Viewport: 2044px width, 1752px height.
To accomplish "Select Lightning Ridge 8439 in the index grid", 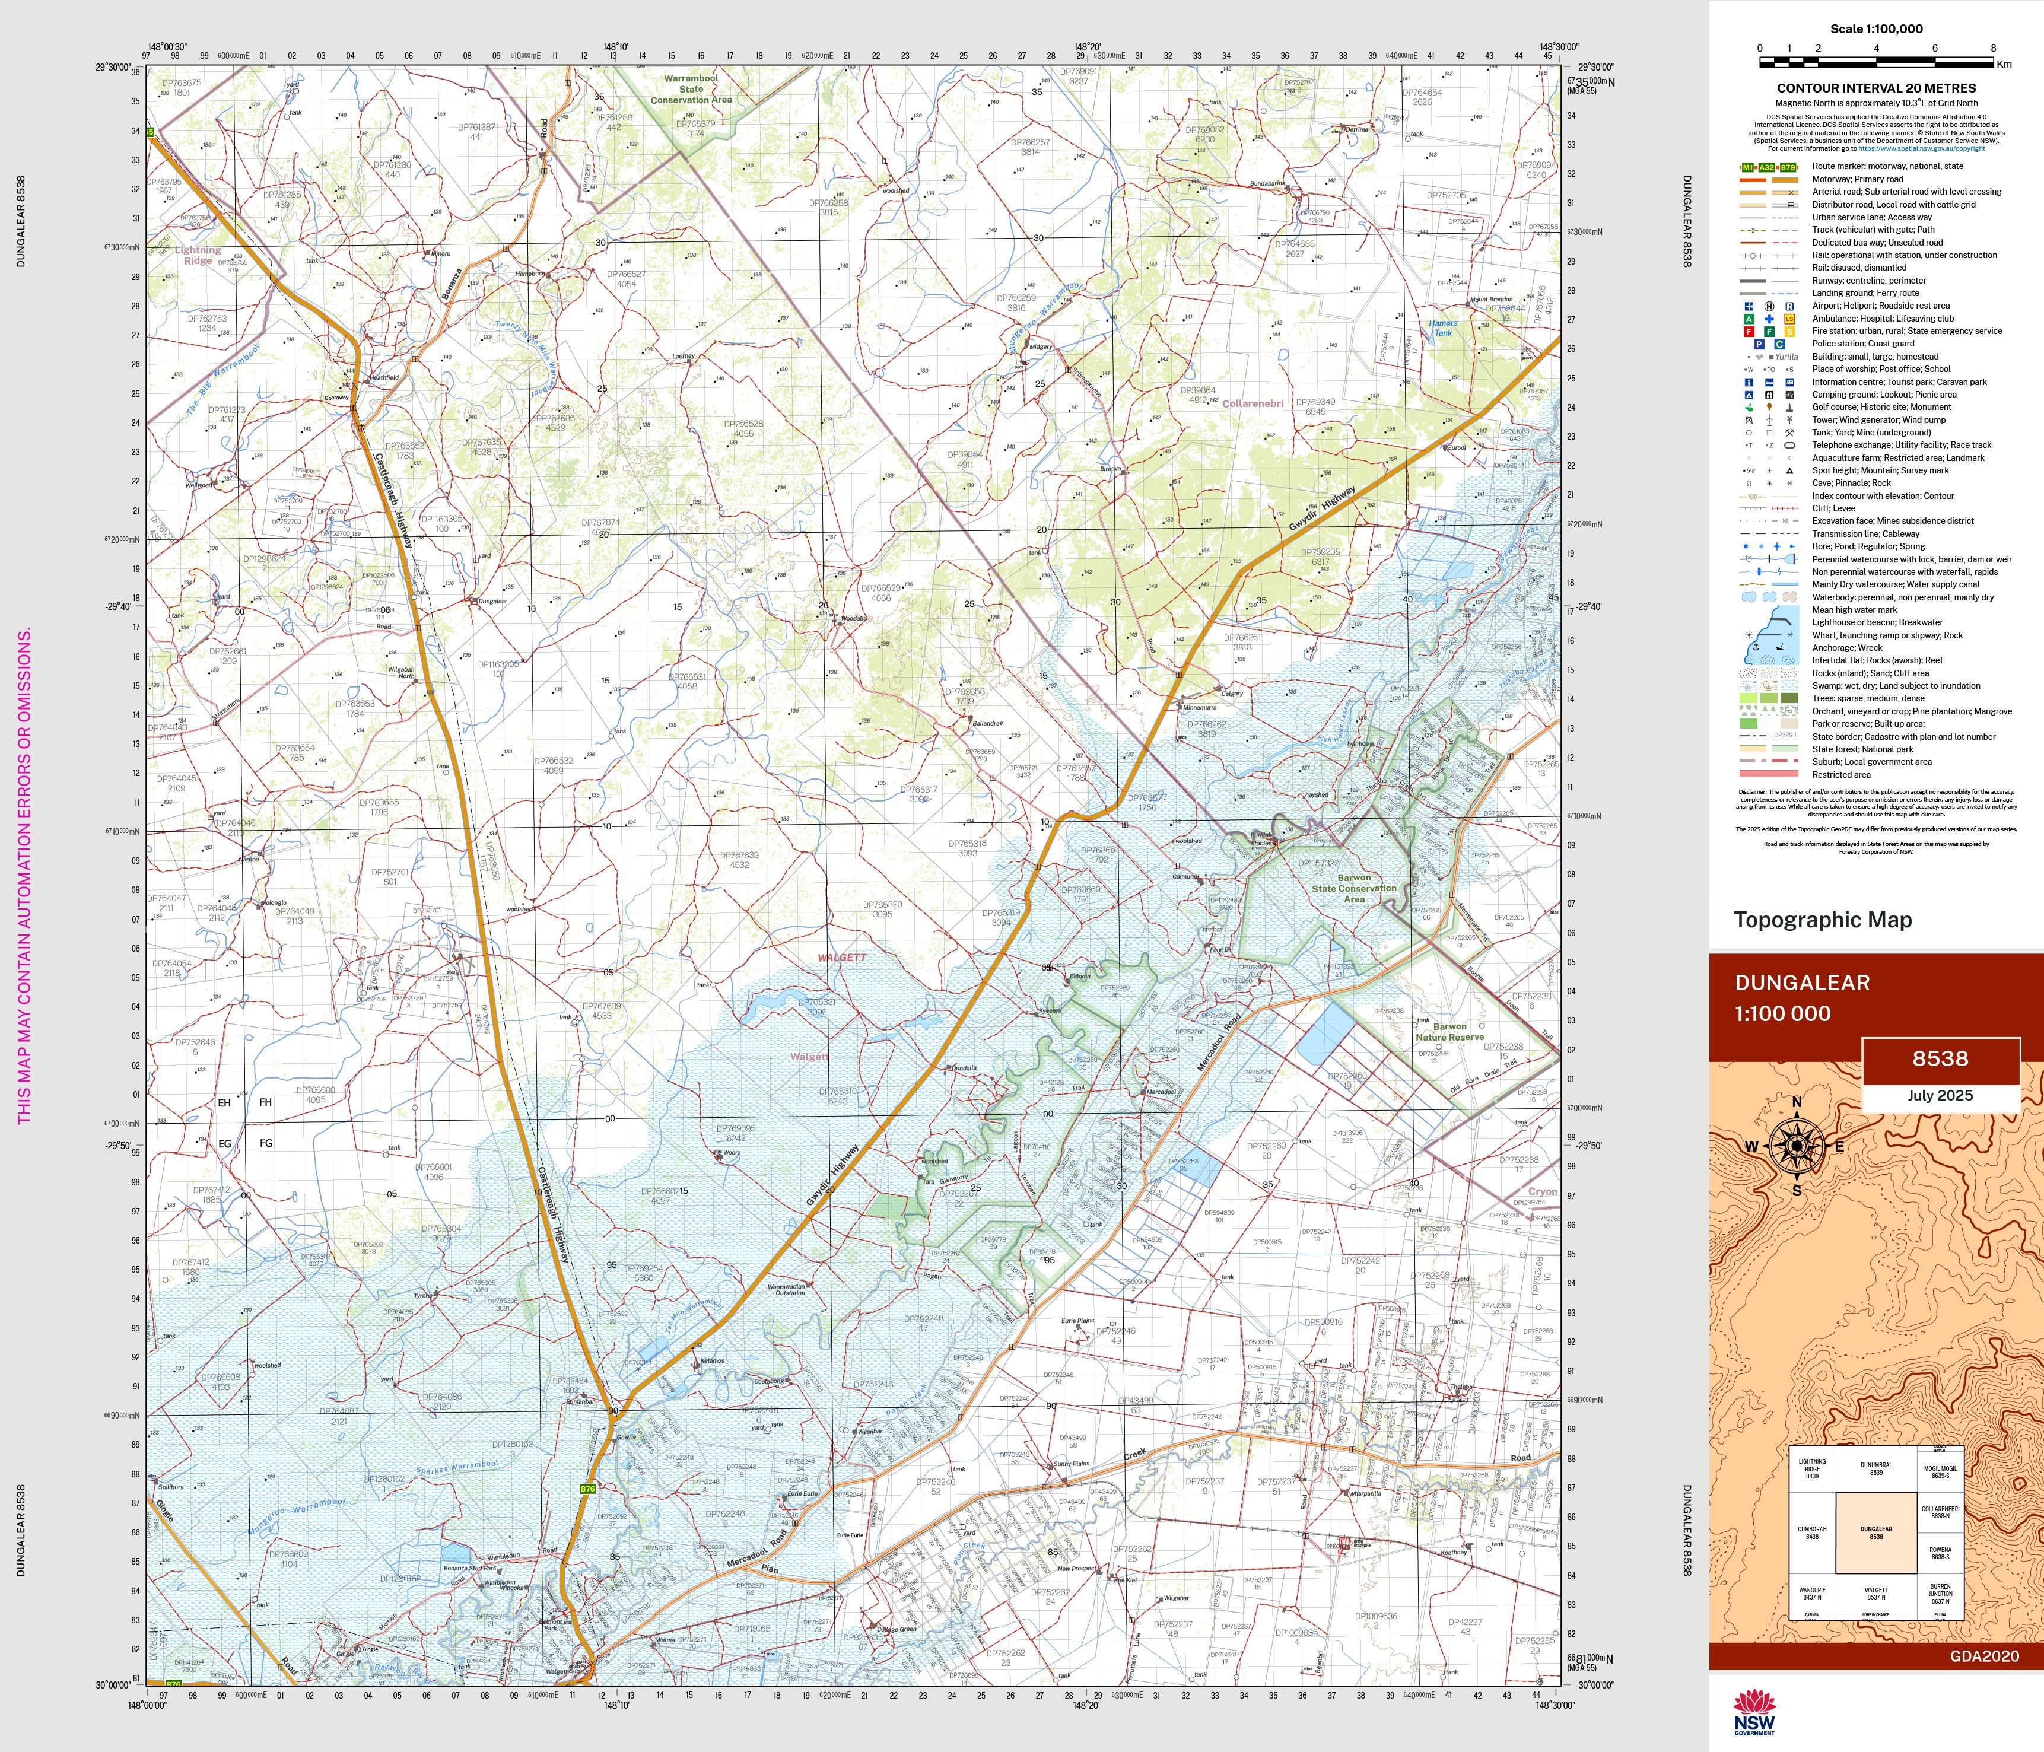I will point(1812,1469).
